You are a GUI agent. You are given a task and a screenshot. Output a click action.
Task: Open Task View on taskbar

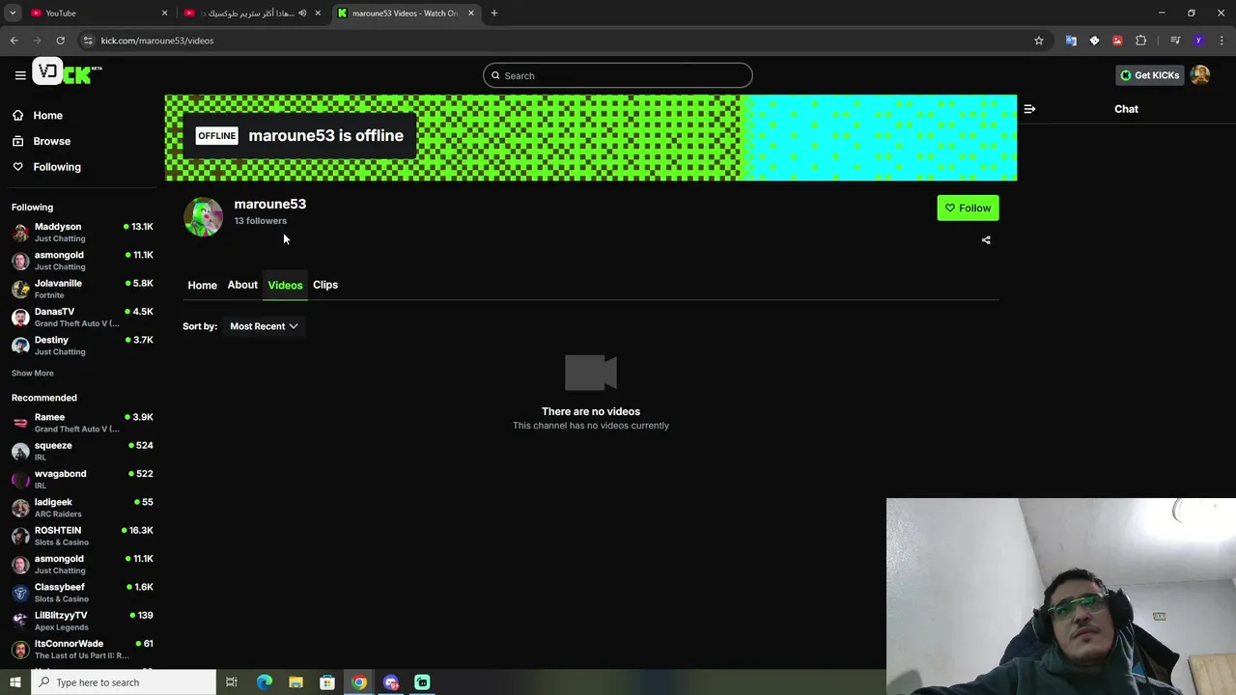click(x=232, y=682)
